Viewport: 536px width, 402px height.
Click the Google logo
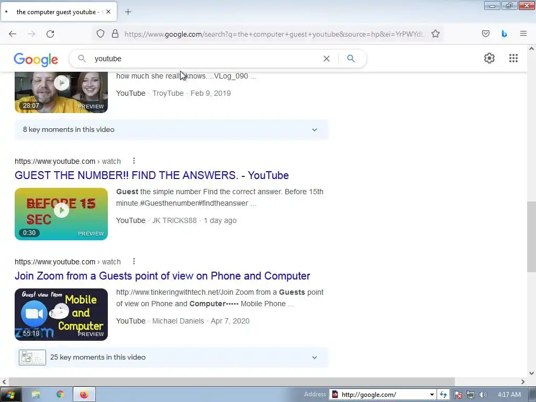pos(36,60)
